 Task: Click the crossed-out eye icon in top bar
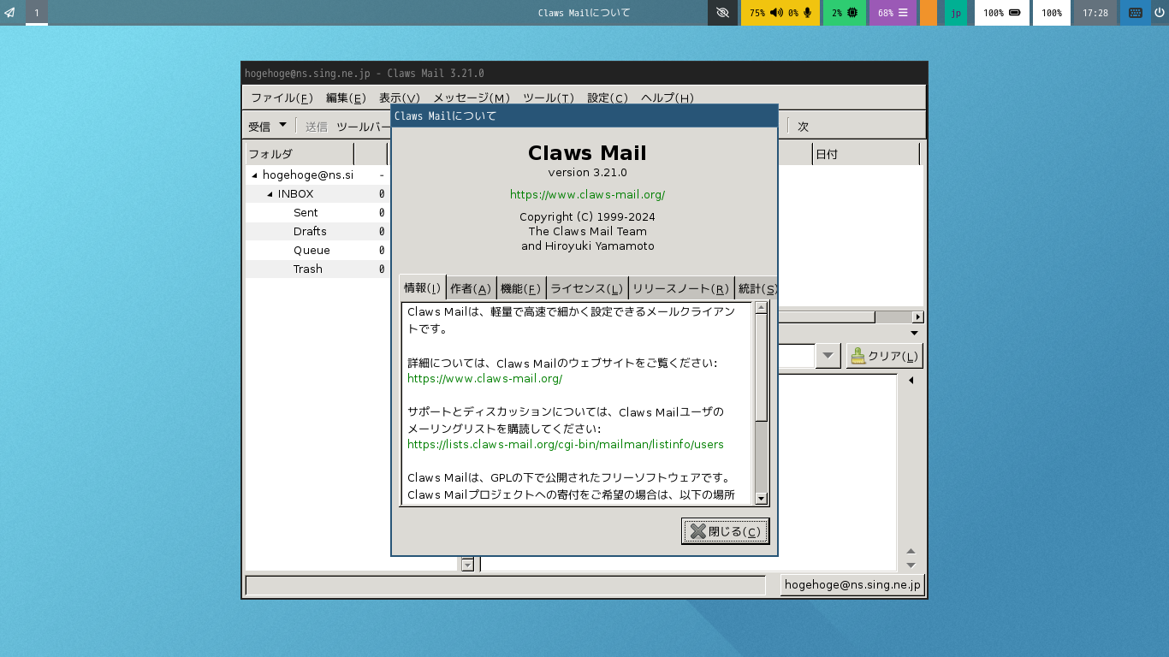pyautogui.click(x=723, y=13)
